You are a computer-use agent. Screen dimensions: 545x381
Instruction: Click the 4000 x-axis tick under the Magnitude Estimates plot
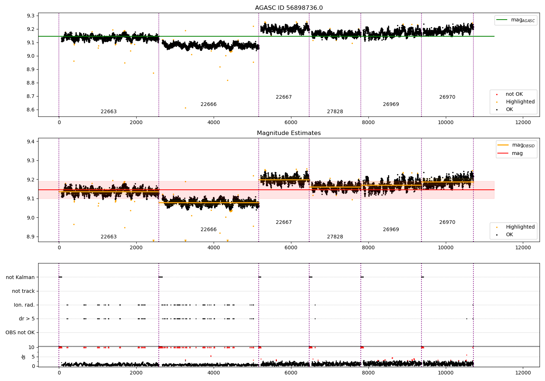214,248
